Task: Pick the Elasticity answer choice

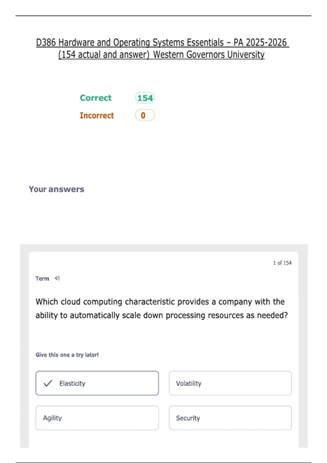Action: 97,383
